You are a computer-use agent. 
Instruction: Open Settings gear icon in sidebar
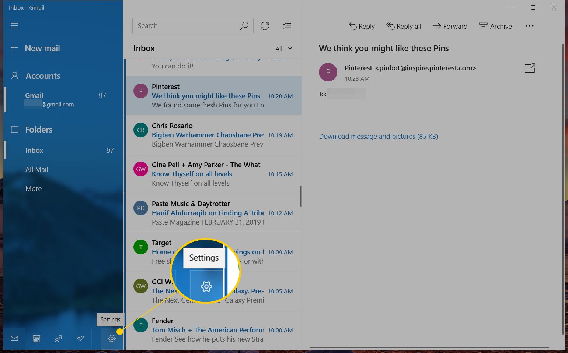point(112,339)
